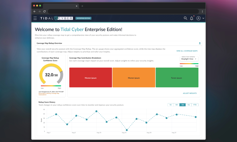Screen dimensions: 237x142
Task: Open the hamburger navigation menu
Action: (x=35, y=18)
